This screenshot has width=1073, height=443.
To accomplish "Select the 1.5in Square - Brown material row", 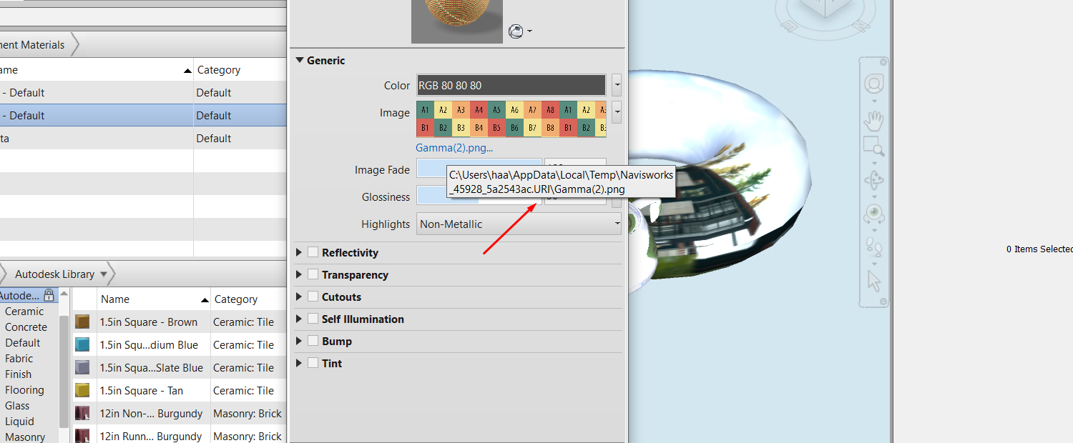I will [179, 322].
